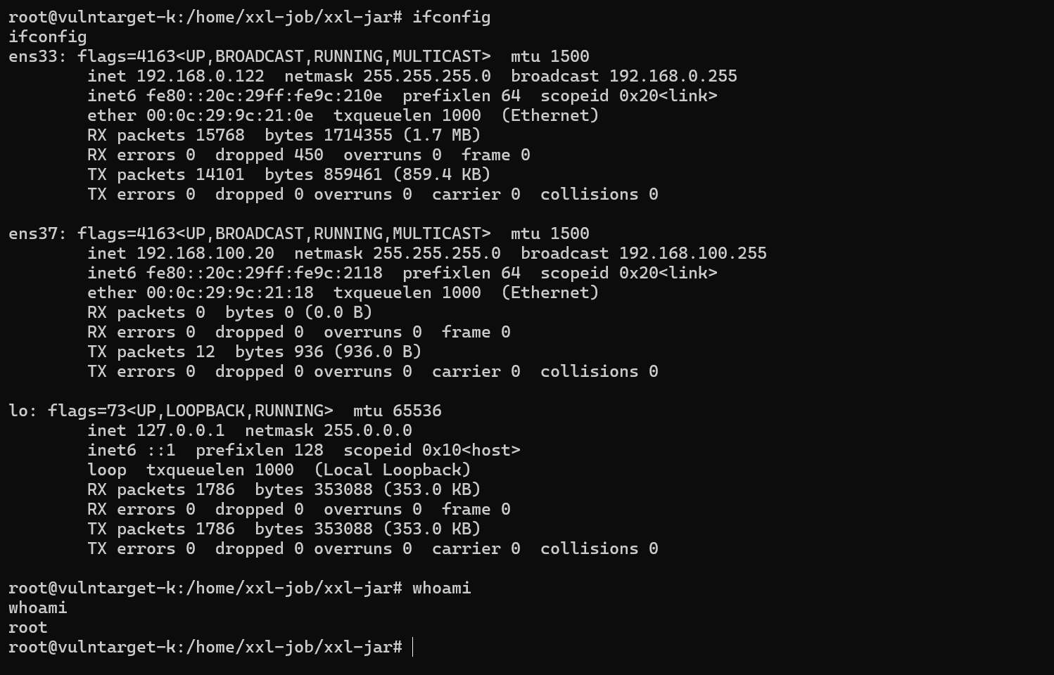Click the loopback address 127.0.0.1
The width and height of the screenshot is (1054, 675).
click(x=181, y=430)
